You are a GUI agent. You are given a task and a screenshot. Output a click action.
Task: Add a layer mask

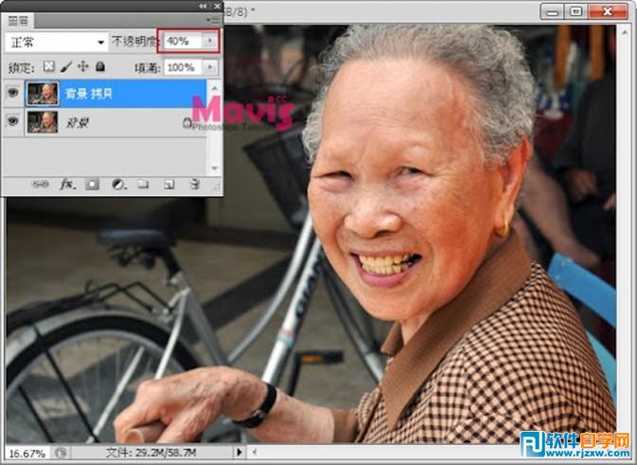(92, 185)
